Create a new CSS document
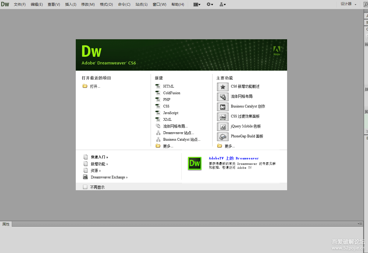 (166, 106)
